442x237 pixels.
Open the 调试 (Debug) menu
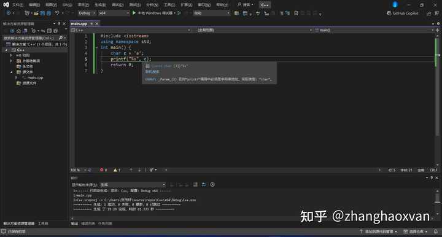click(x=117, y=5)
